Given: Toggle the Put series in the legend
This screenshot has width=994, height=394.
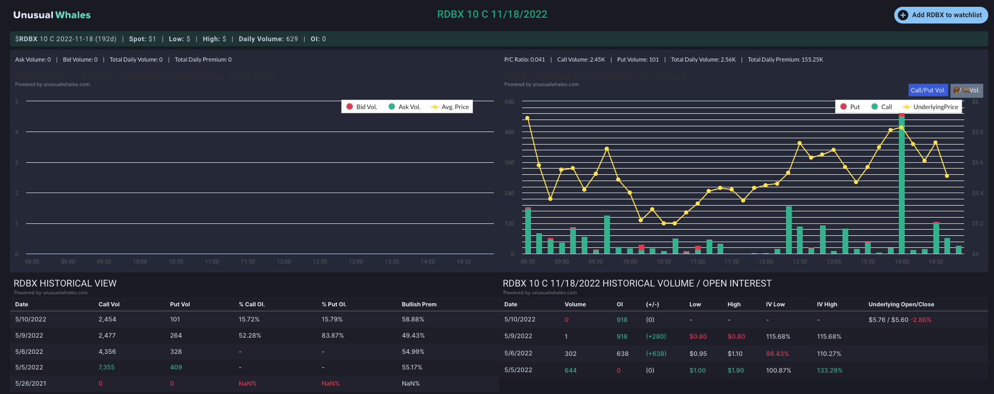Looking at the screenshot, I should pyautogui.click(x=850, y=107).
